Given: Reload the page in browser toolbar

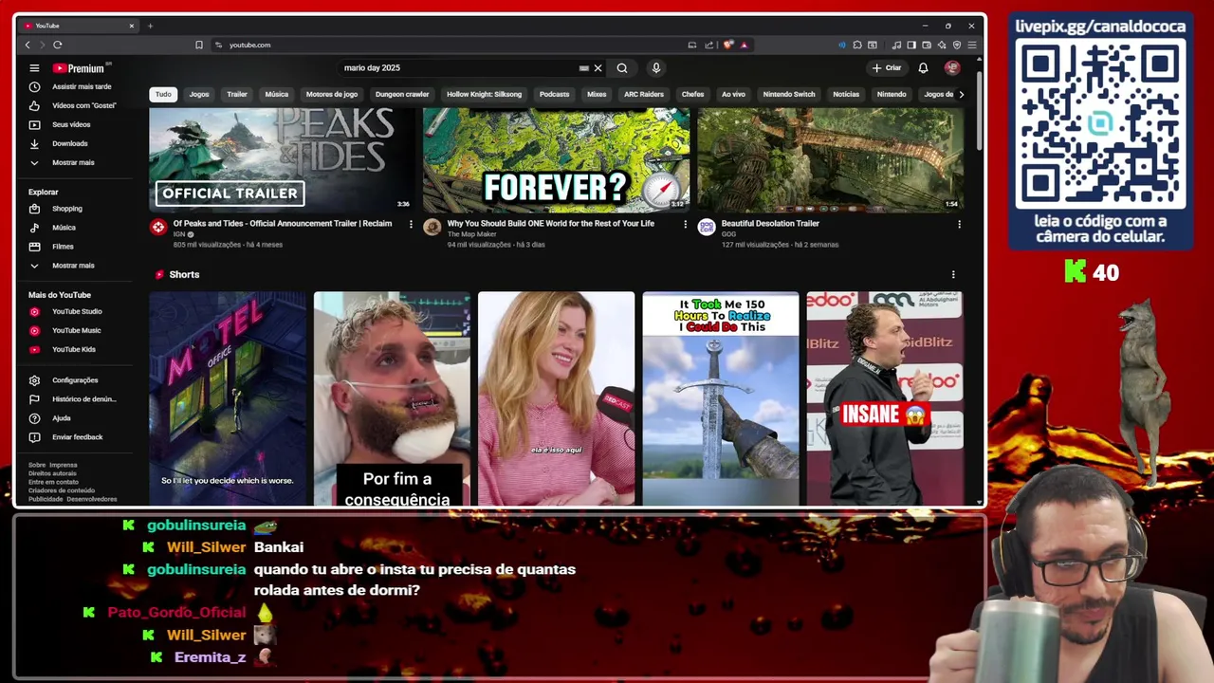Looking at the screenshot, I should [58, 45].
